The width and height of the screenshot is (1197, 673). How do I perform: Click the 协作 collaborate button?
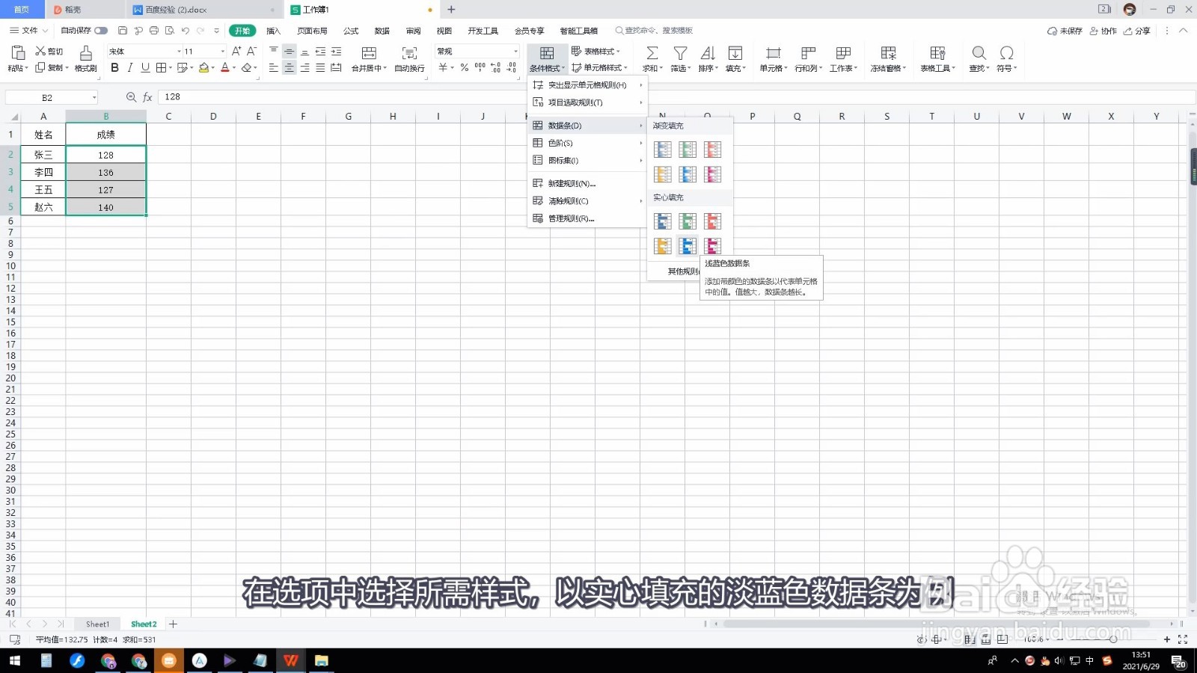tap(1103, 31)
